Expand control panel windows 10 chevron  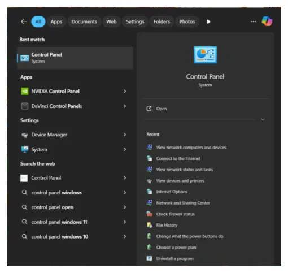coord(125,236)
